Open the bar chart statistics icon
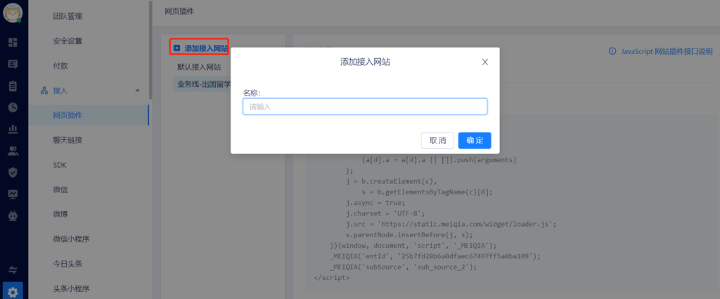This screenshot has width=720, height=299. tap(13, 129)
